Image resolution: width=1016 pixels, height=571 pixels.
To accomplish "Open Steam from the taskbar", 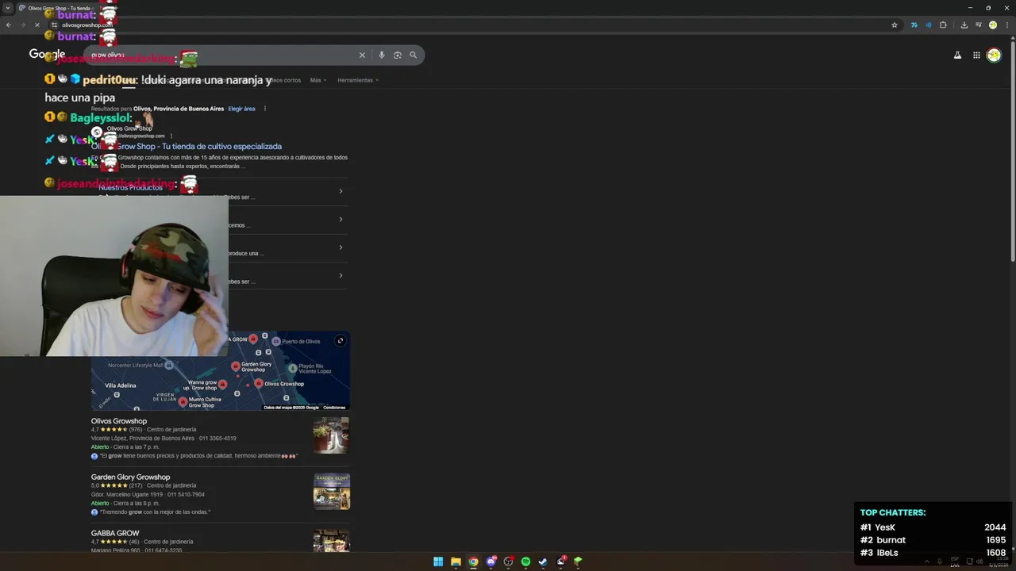I will click(x=543, y=561).
